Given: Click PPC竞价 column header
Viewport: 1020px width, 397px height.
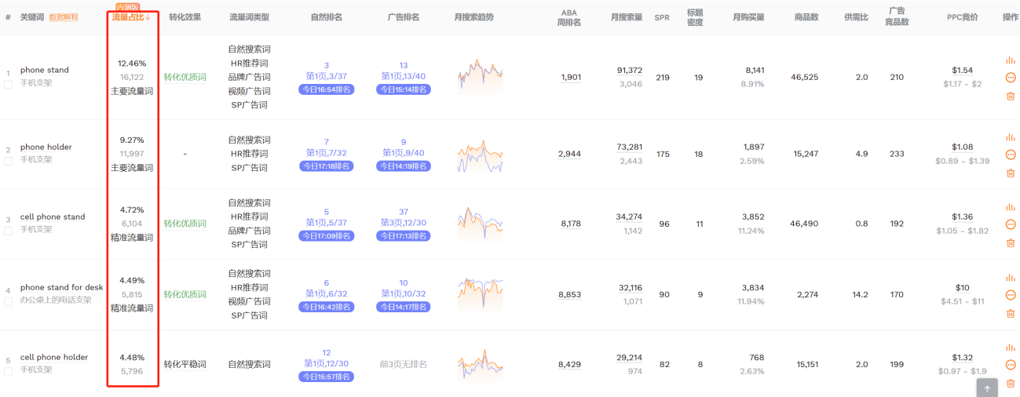Looking at the screenshot, I should (x=962, y=17).
